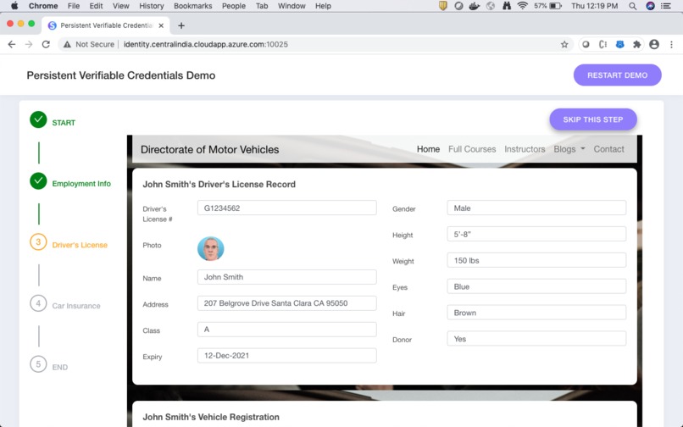This screenshot has height=427, width=683.
Task: Open the Chrome profile avatar icon
Action: [x=654, y=44]
